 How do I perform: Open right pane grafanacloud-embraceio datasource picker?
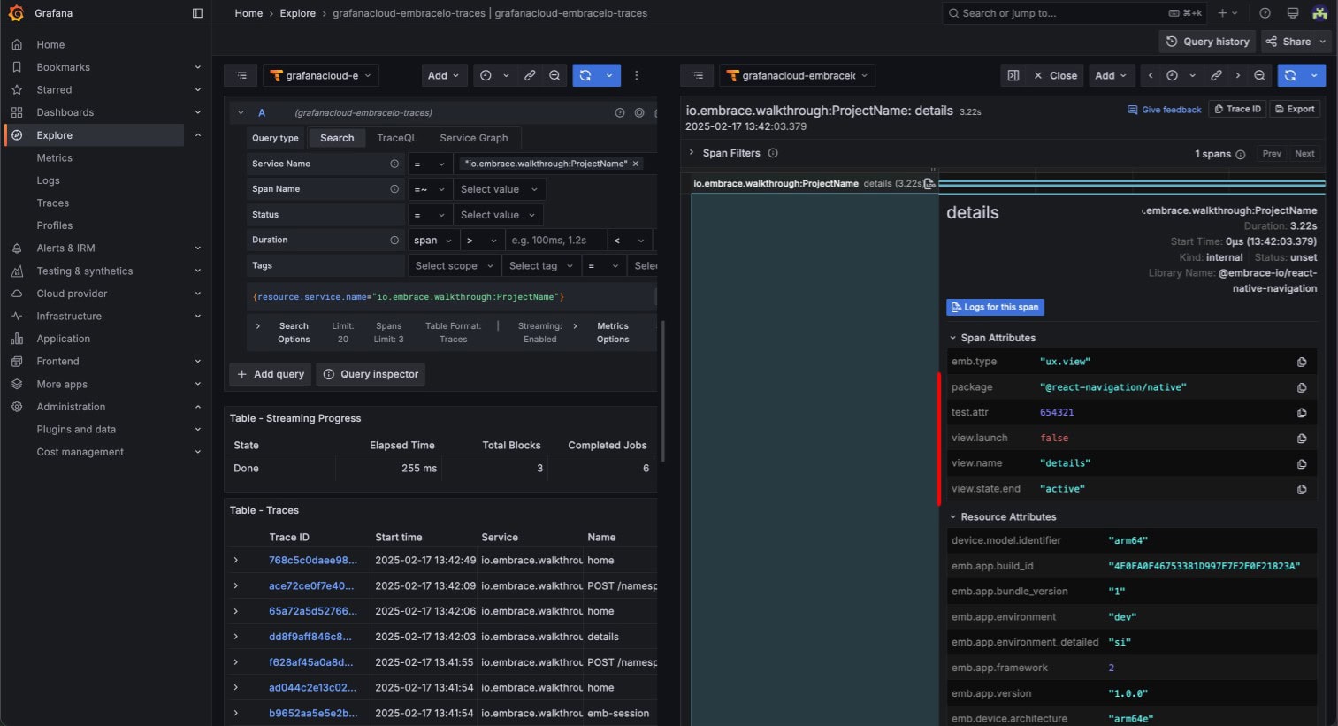click(x=798, y=76)
